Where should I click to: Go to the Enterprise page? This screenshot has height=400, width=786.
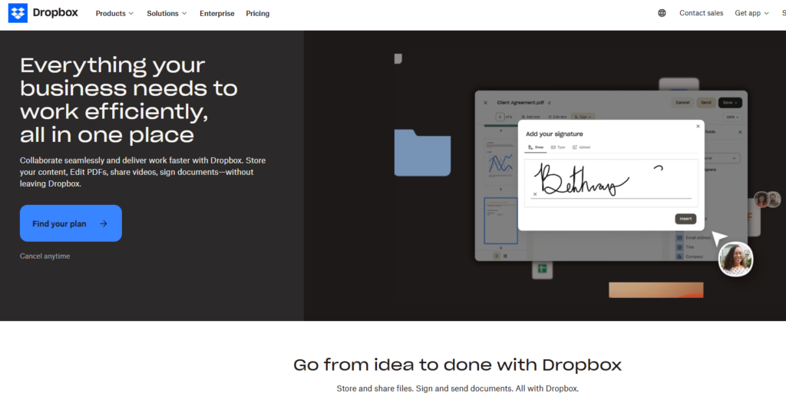point(216,13)
